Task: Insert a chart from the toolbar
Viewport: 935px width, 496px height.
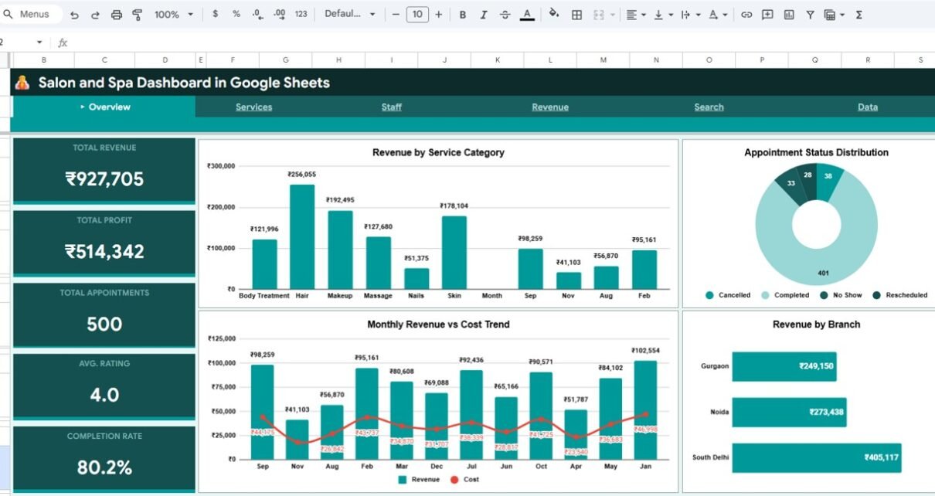Action: tap(789, 15)
